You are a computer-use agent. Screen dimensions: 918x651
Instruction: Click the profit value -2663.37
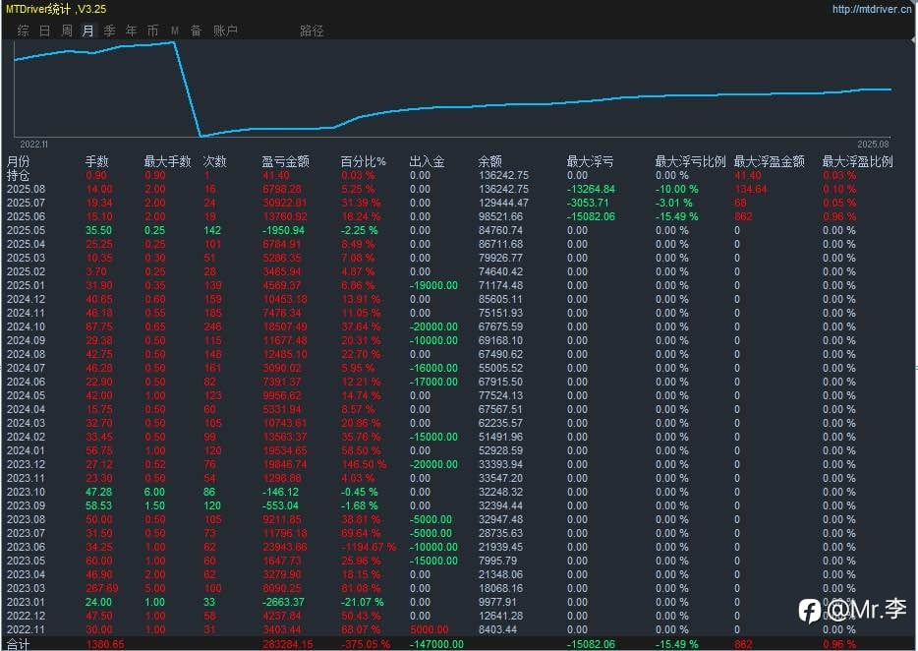(x=283, y=602)
